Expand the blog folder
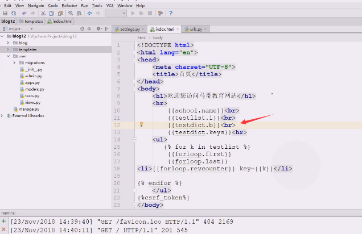The width and height of the screenshot is (362, 234). pos(8,43)
